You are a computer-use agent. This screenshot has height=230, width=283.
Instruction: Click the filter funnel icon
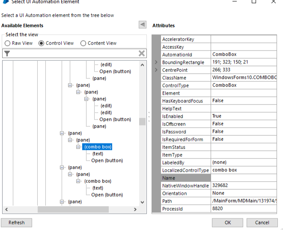7,54
